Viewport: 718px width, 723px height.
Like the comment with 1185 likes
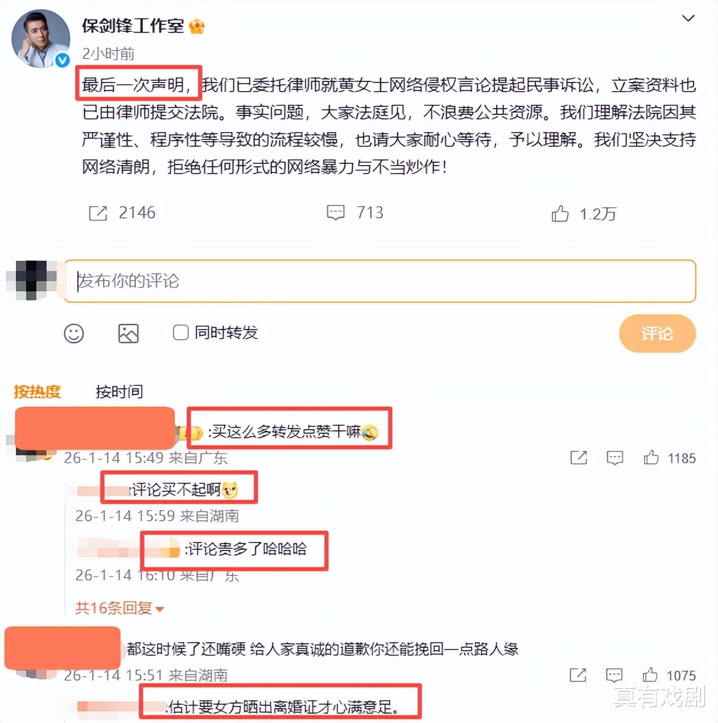click(x=651, y=458)
